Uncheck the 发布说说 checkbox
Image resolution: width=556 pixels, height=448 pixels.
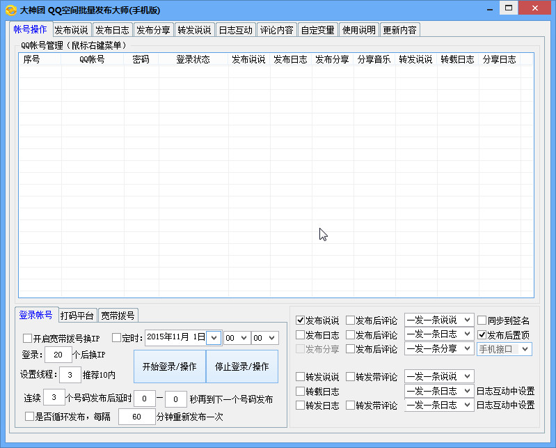click(x=300, y=320)
